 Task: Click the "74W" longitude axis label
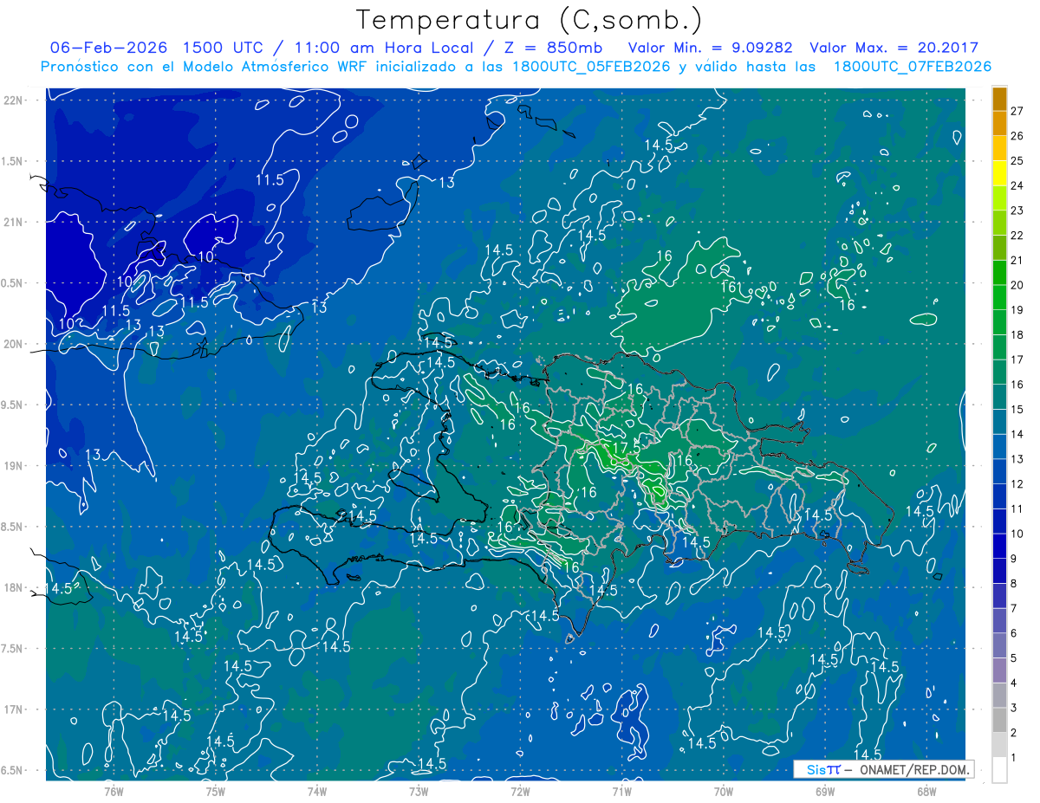click(x=316, y=792)
